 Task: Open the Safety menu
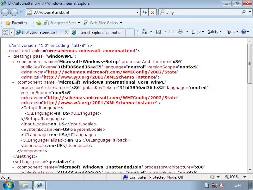pos(215,32)
